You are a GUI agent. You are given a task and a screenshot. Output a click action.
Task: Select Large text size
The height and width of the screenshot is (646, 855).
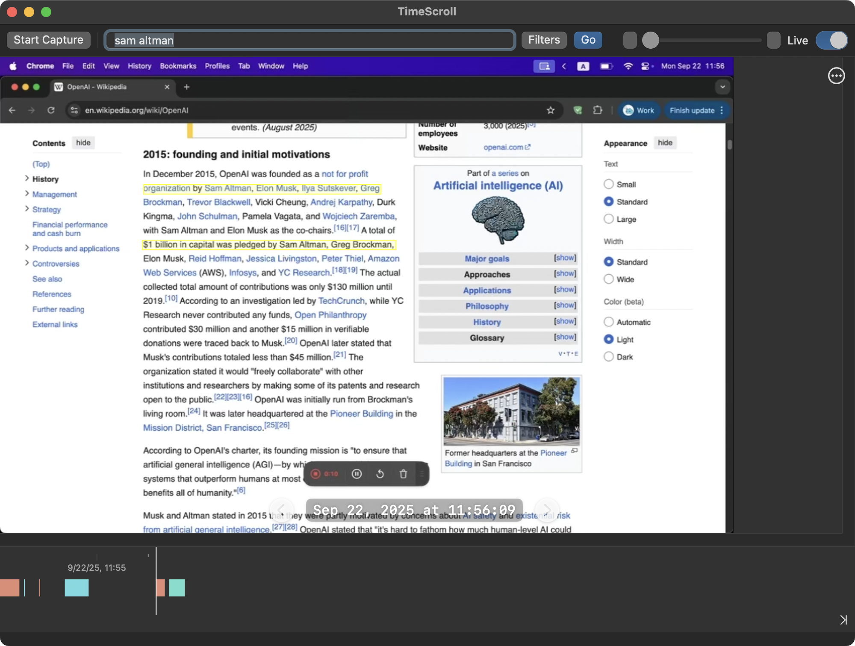pos(608,219)
